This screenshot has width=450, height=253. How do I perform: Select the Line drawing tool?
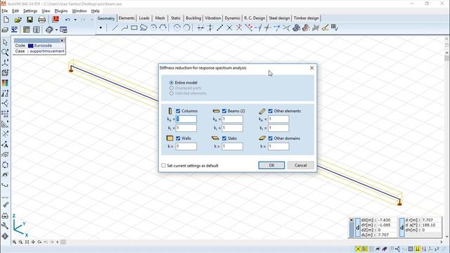(115, 28)
